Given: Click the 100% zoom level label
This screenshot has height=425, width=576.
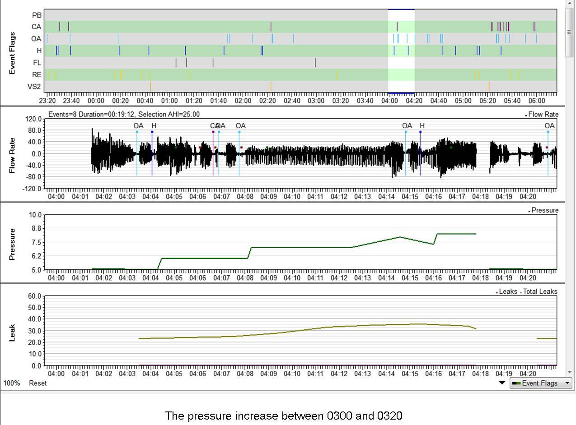Looking at the screenshot, I should click(12, 383).
